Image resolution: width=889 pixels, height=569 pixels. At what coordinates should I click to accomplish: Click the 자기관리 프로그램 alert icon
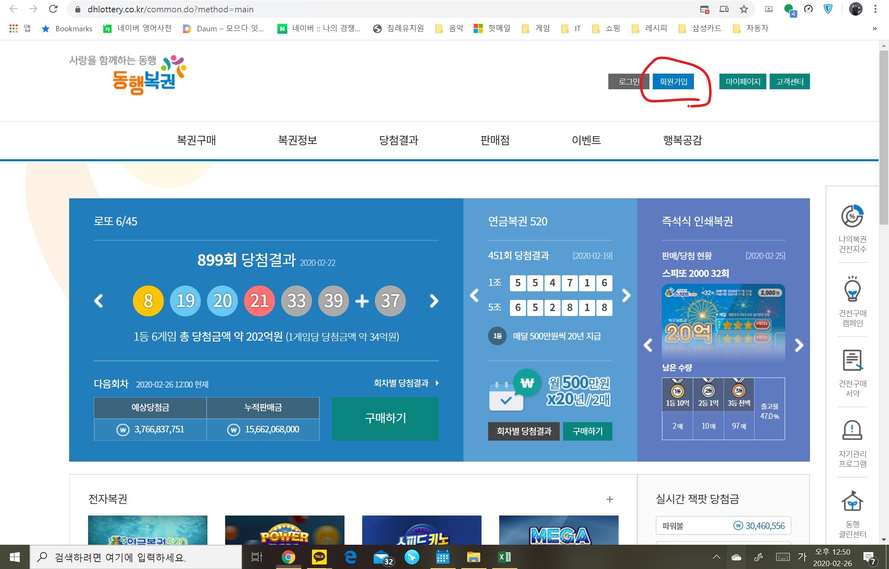click(x=852, y=430)
